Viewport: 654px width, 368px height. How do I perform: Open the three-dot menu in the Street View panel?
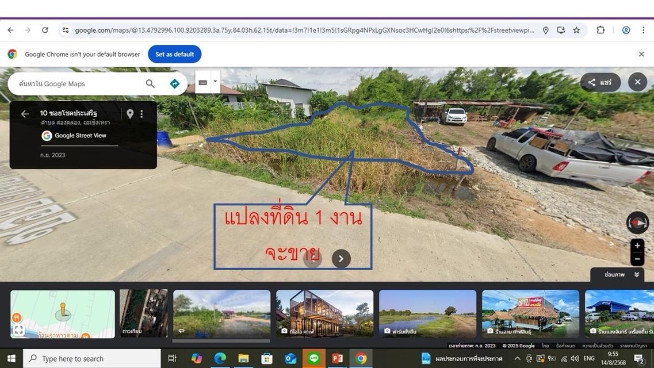click(141, 113)
